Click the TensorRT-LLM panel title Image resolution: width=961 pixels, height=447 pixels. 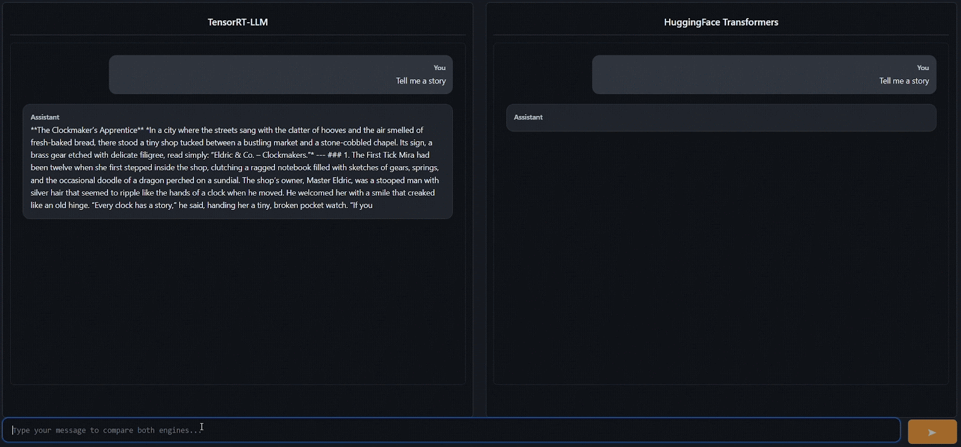coord(238,22)
